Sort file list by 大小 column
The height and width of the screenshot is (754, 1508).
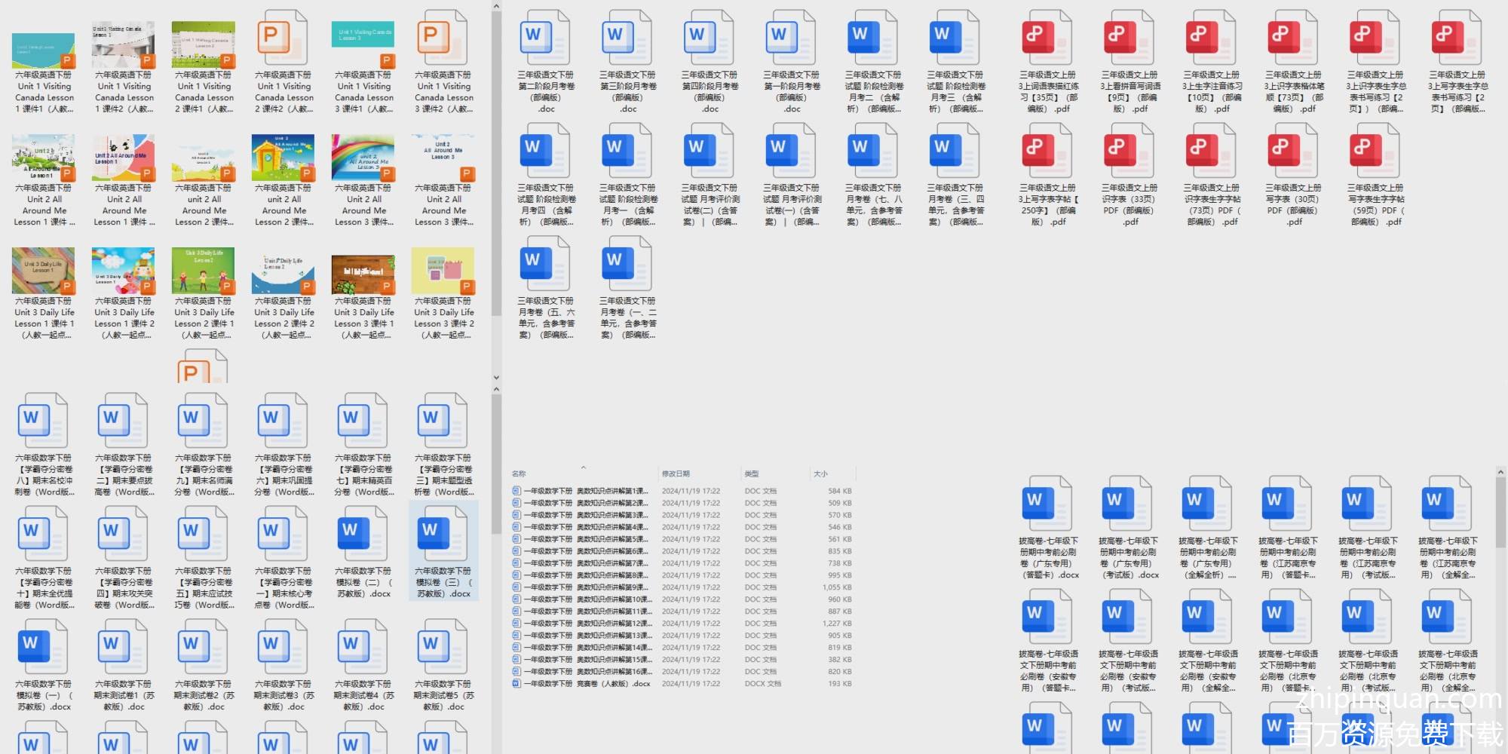tap(820, 474)
